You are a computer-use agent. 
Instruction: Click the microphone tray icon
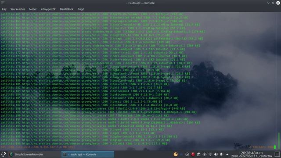[221, 154]
